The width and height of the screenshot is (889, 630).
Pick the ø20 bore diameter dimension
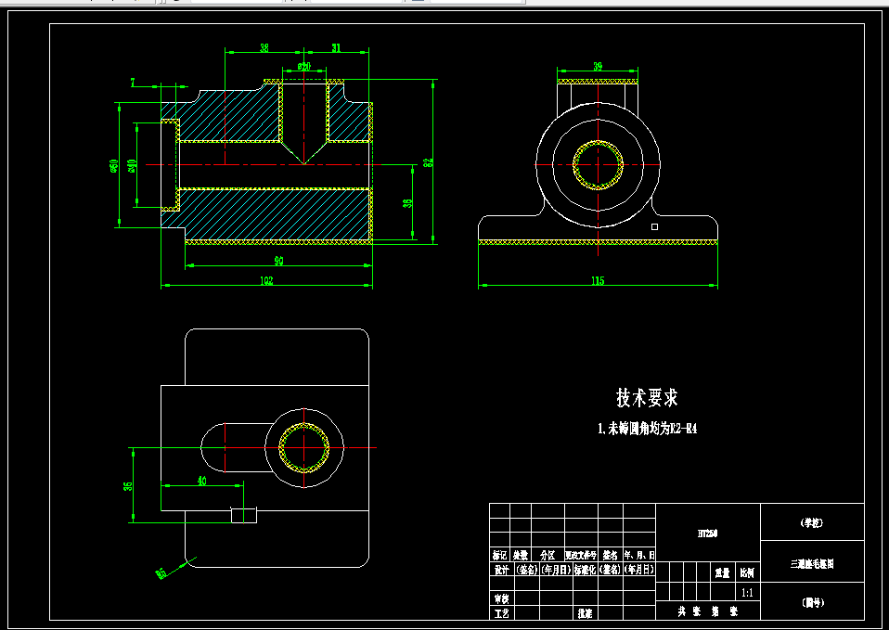coord(303,67)
